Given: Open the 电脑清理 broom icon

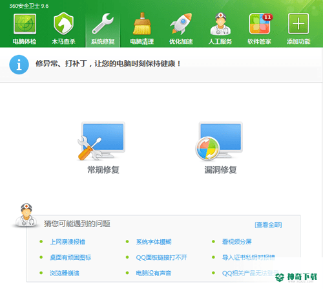Looking at the screenshot, I should click(x=142, y=24).
